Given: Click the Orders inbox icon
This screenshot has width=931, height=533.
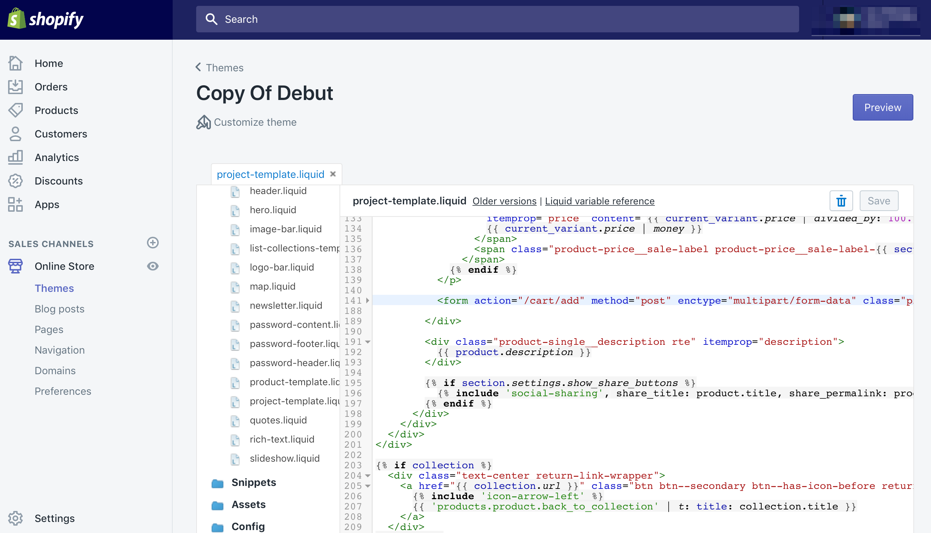Looking at the screenshot, I should (15, 87).
